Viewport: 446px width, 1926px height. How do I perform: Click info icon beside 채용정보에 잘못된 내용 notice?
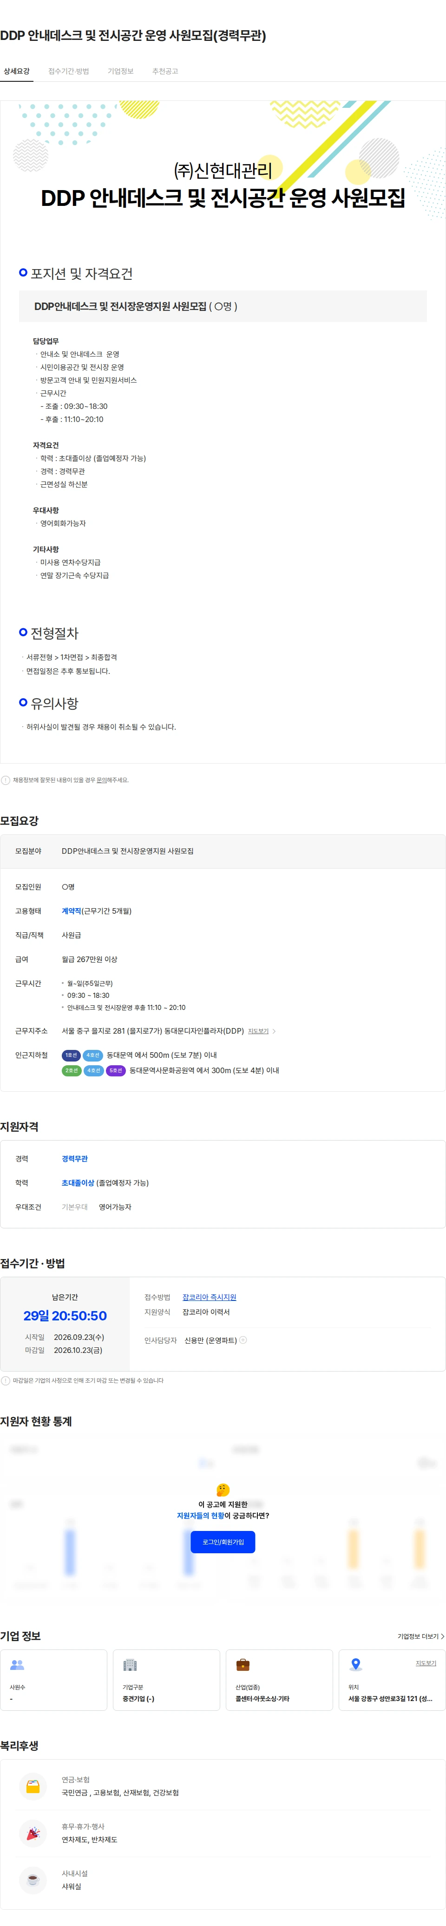pyautogui.click(x=6, y=780)
